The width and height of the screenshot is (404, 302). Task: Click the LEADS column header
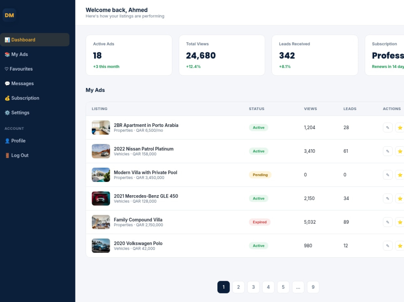pyautogui.click(x=350, y=109)
